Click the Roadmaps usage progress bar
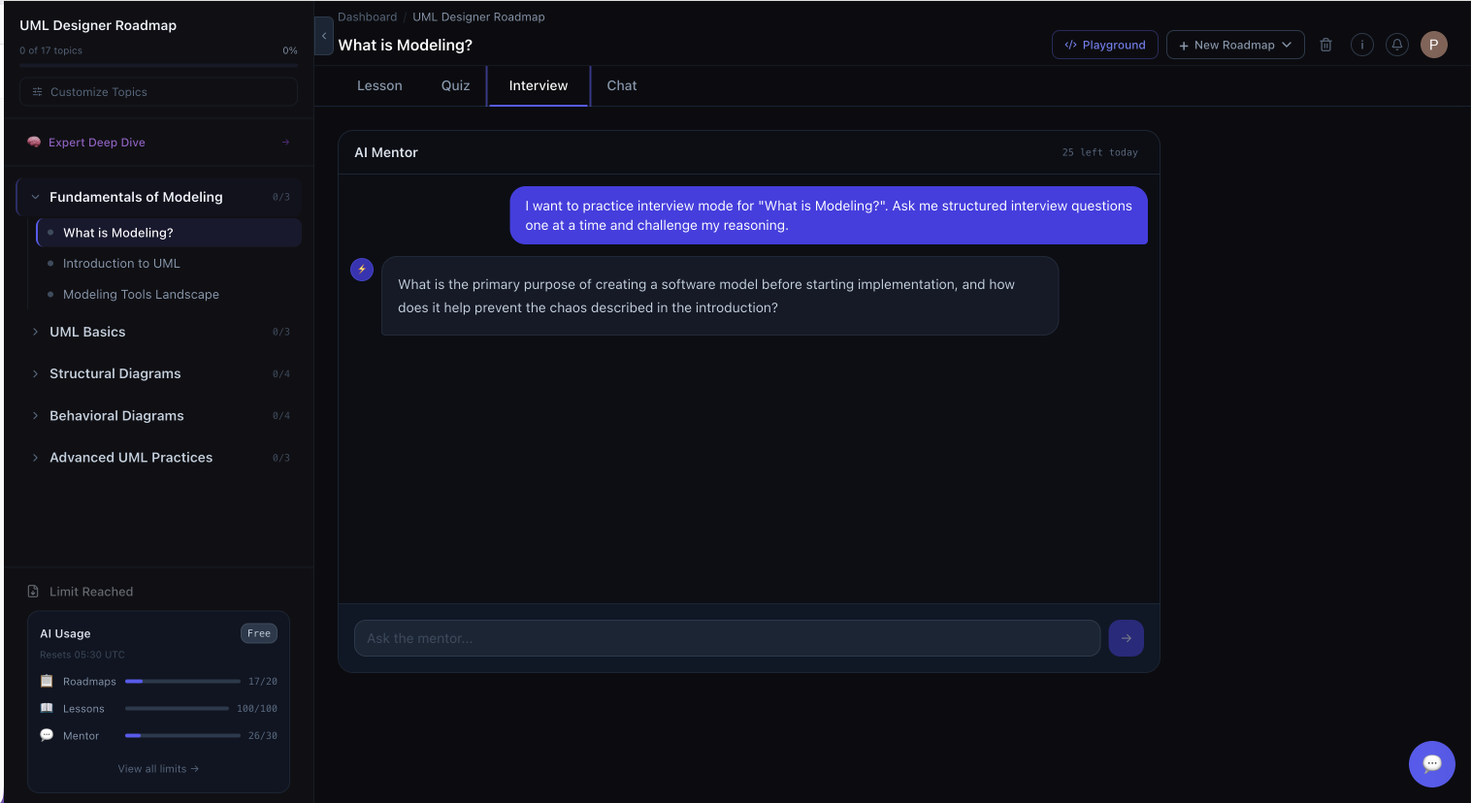 pyautogui.click(x=182, y=681)
